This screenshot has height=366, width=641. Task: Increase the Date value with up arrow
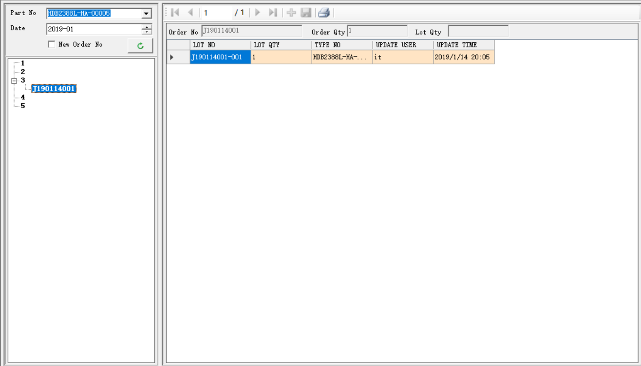click(x=147, y=26)
